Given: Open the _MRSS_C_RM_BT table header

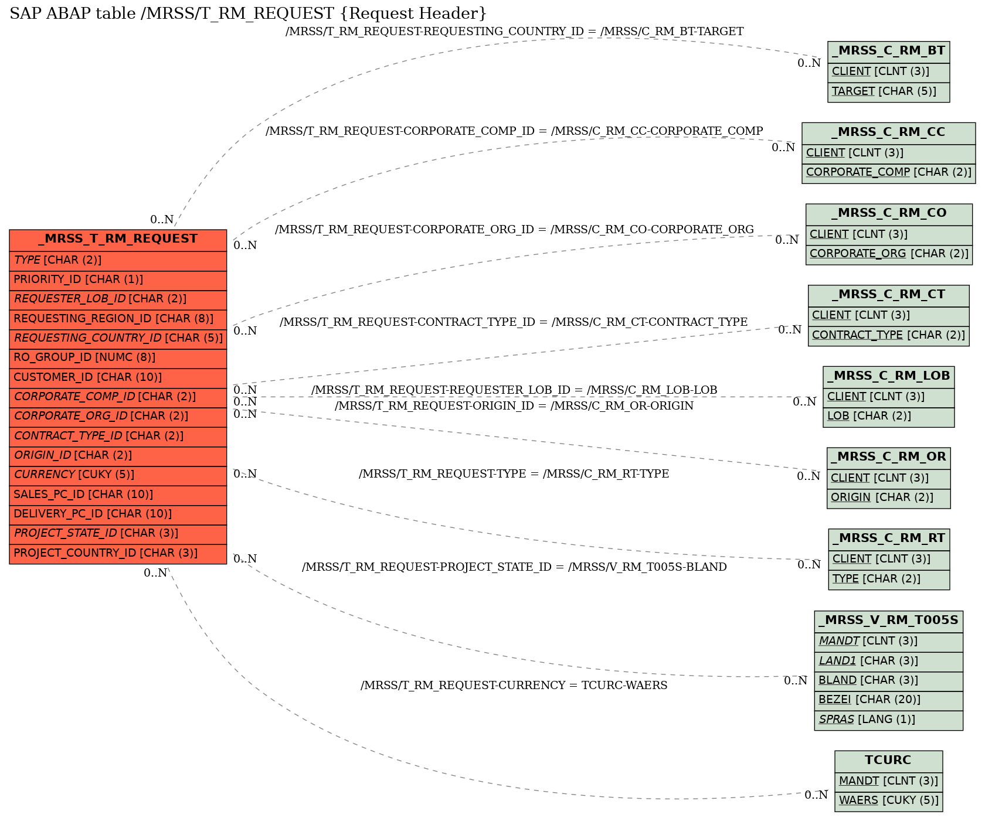Looking at the screenshot, I should click(x=888, y=52).
